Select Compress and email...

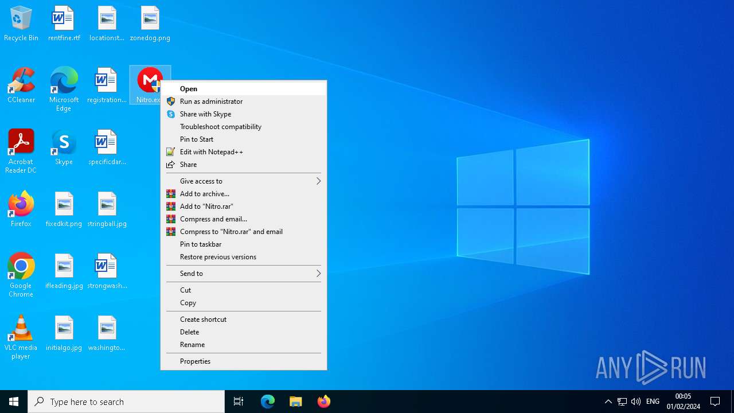tap(244, 219)
